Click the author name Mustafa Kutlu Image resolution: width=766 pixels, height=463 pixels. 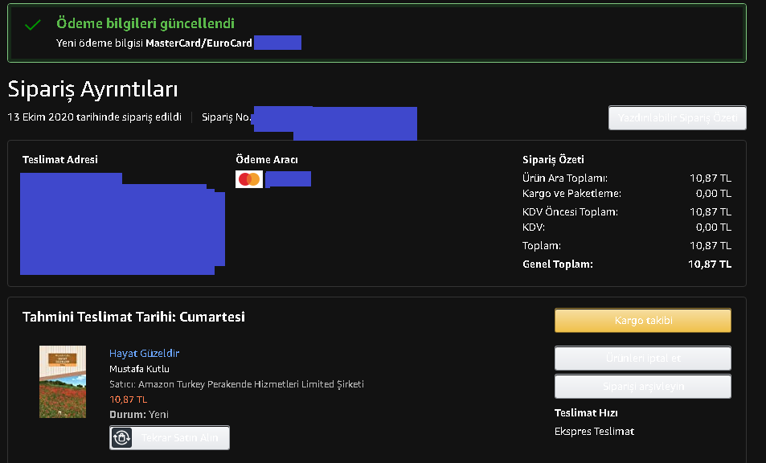pyautogui.click(x=139, y=369)
